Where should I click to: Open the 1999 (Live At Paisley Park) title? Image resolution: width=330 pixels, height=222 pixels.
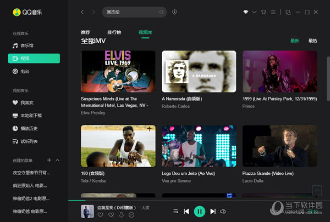pos(280,99)
